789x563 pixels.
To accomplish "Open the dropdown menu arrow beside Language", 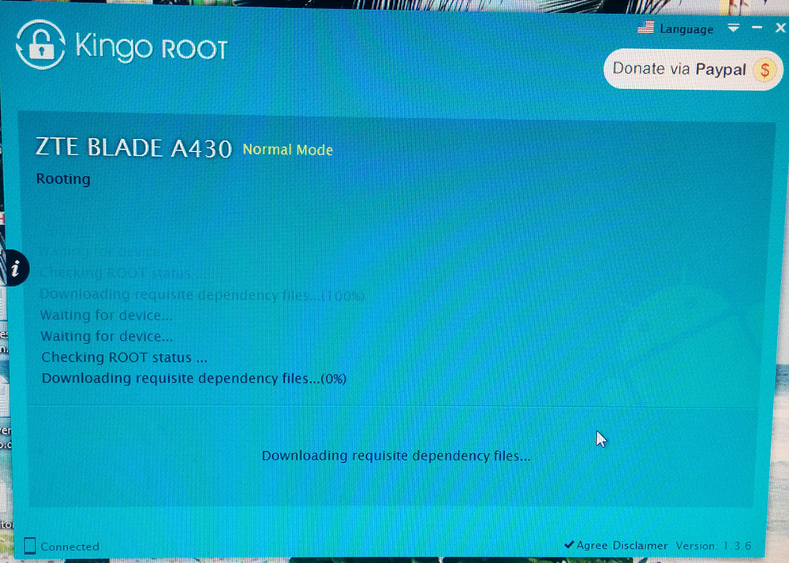I will pyautogui.click(x=734, y=28).
